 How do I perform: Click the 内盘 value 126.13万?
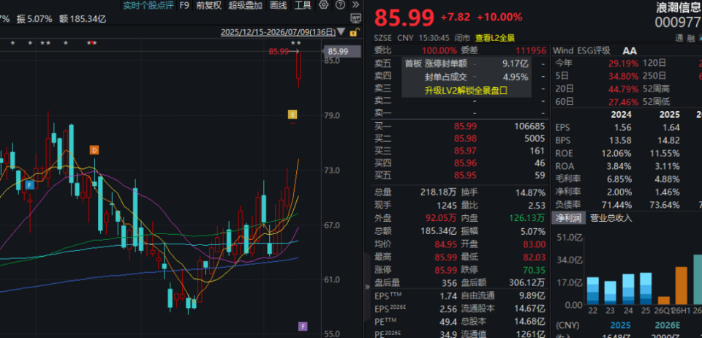(527, 219)
